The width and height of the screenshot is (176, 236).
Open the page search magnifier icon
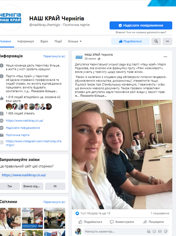tap(156, 41)
